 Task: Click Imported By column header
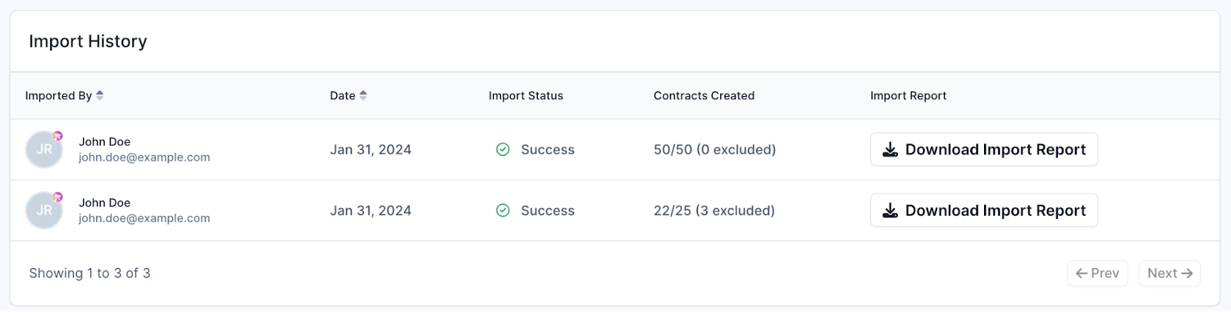click(x=58, y=95)
